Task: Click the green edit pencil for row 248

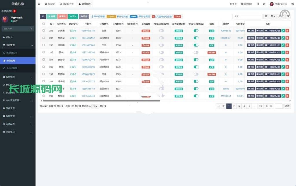Action: [x=283, y=31]
